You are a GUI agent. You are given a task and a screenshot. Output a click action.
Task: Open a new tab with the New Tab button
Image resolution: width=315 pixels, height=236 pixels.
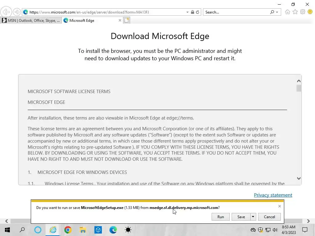[127, 20]
